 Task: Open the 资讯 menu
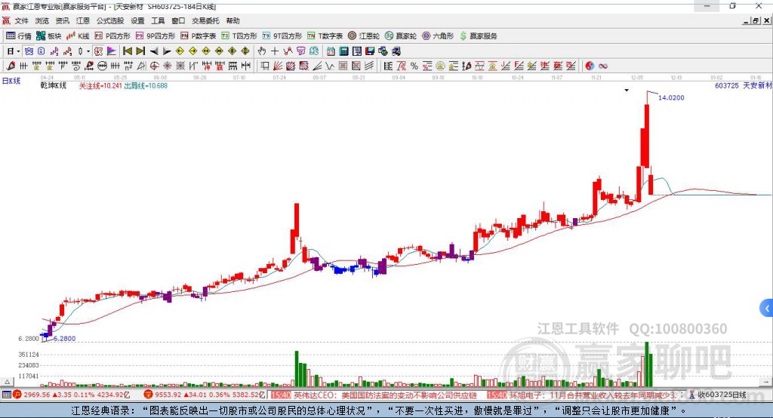[62, 20]
